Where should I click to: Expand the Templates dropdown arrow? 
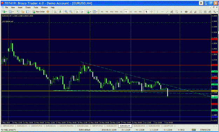[97, 12]
